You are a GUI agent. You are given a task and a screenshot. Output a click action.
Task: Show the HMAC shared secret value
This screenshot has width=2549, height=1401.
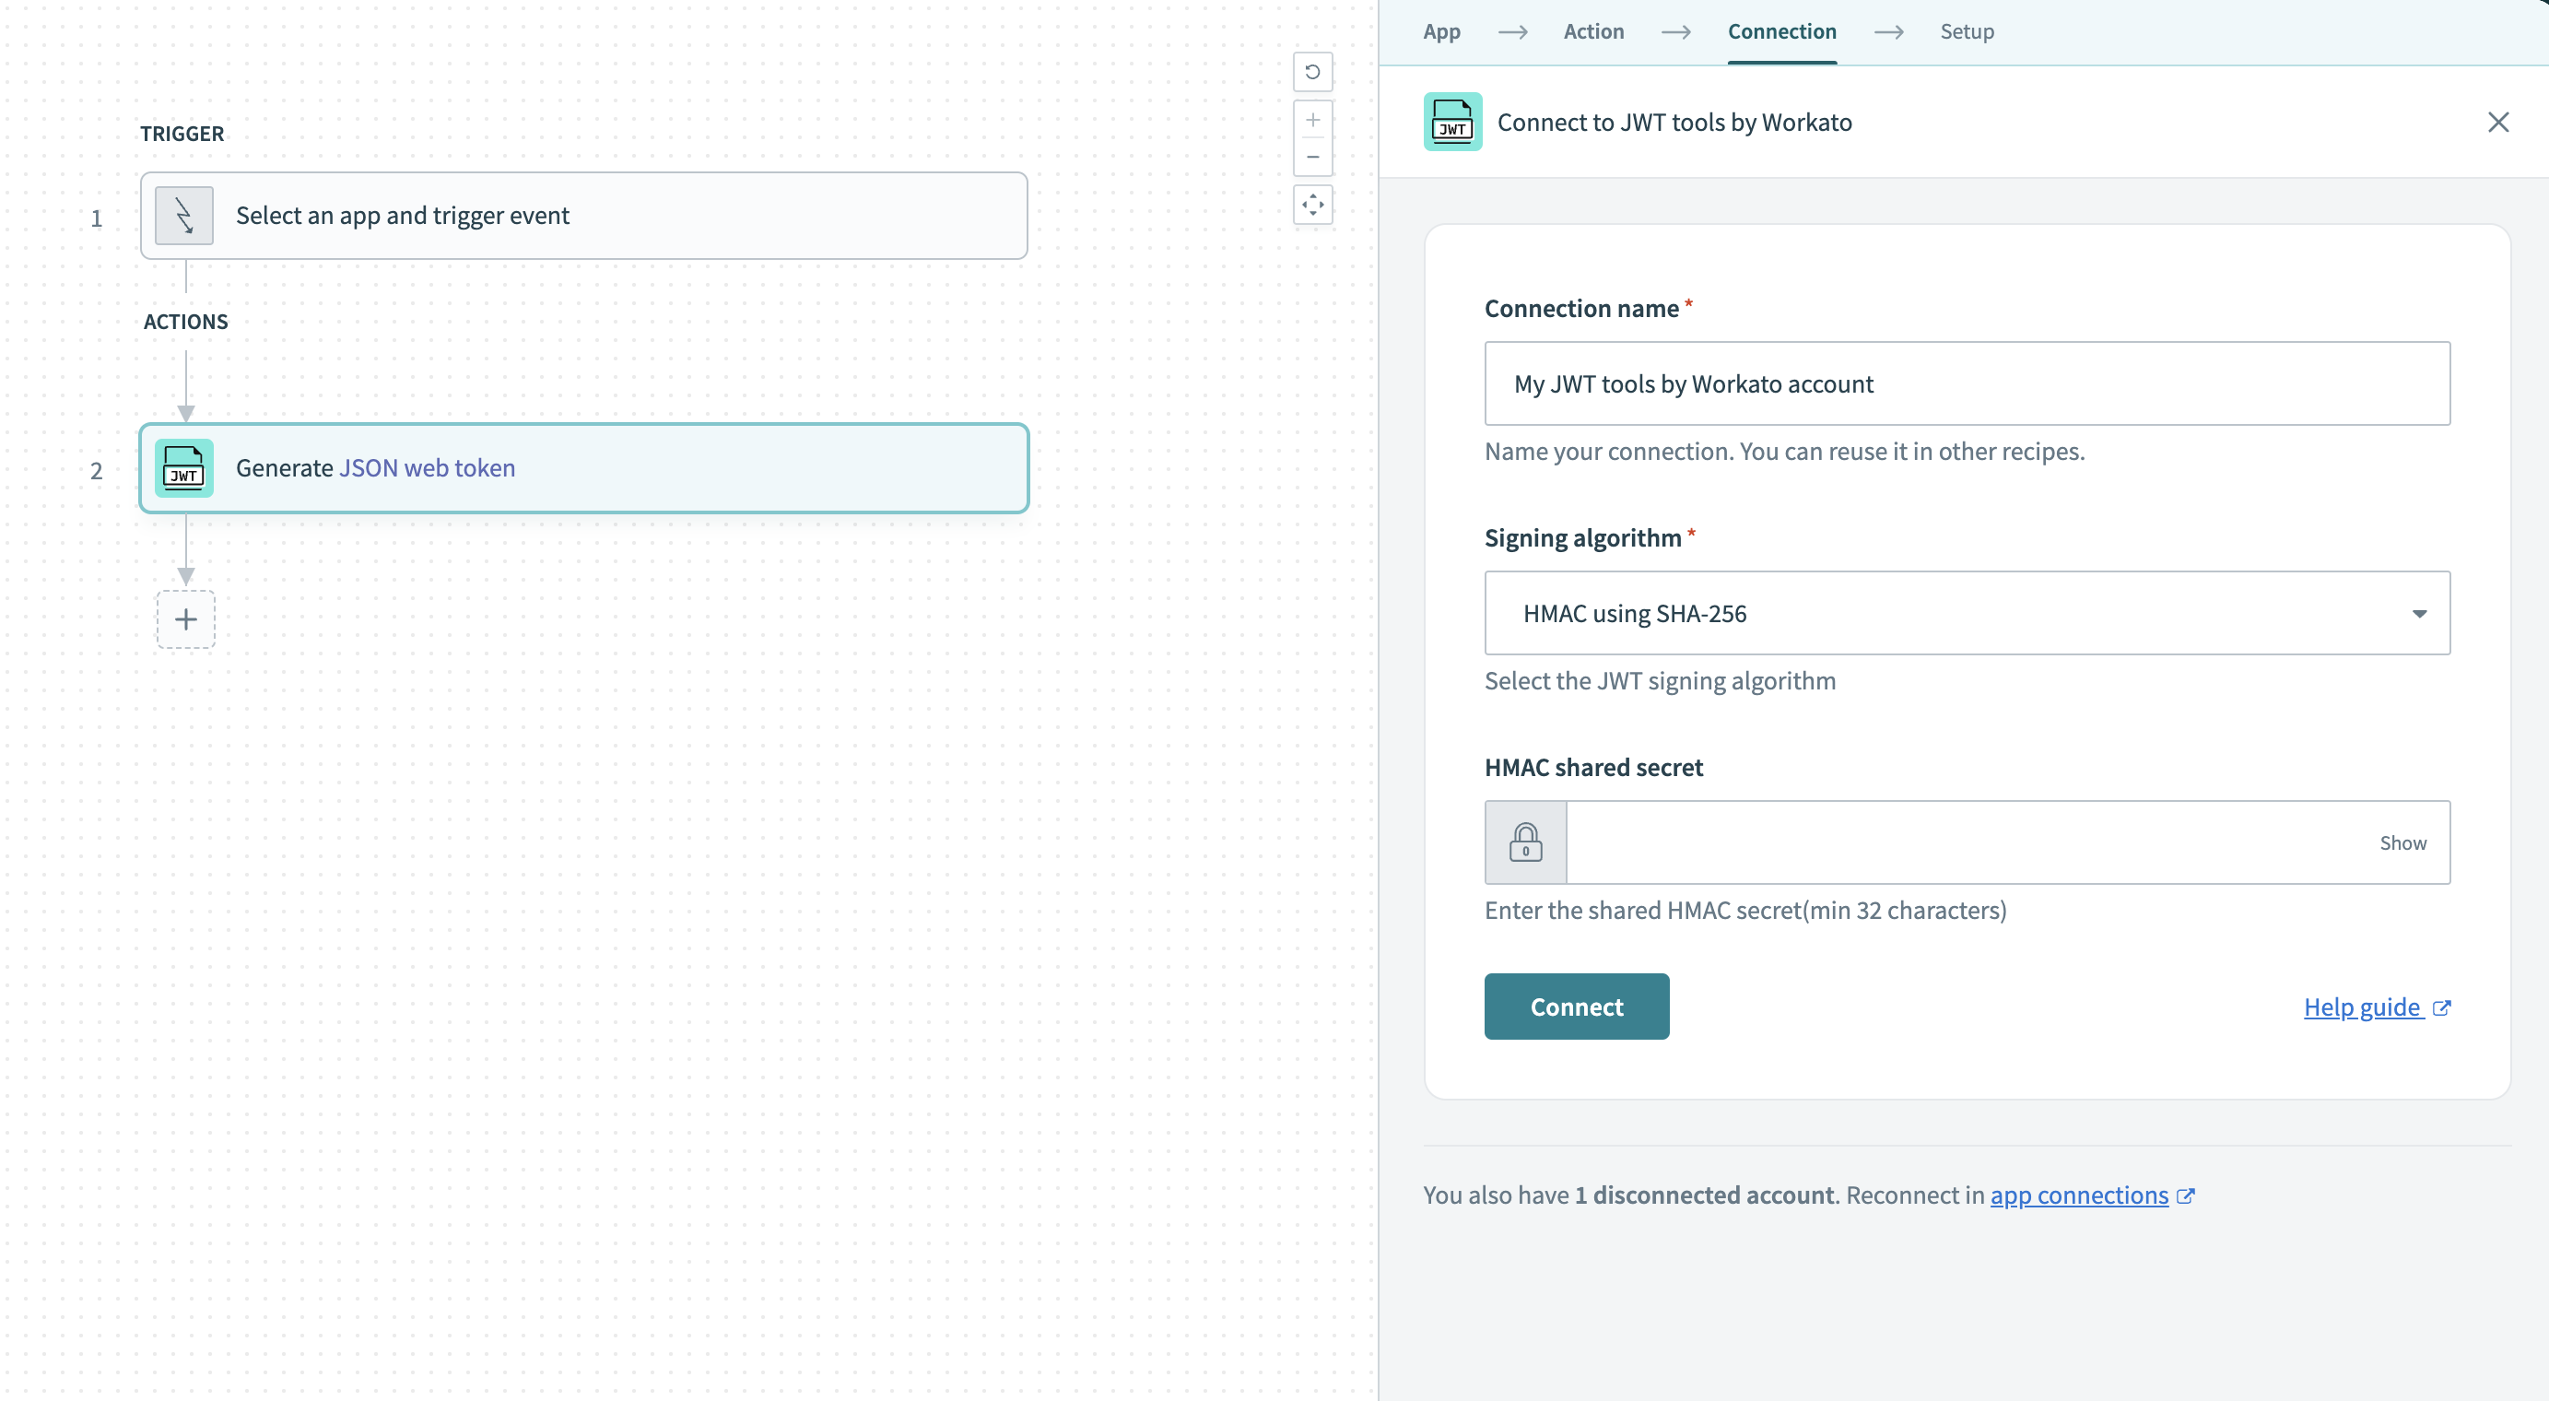click(x=2402, y=842)
